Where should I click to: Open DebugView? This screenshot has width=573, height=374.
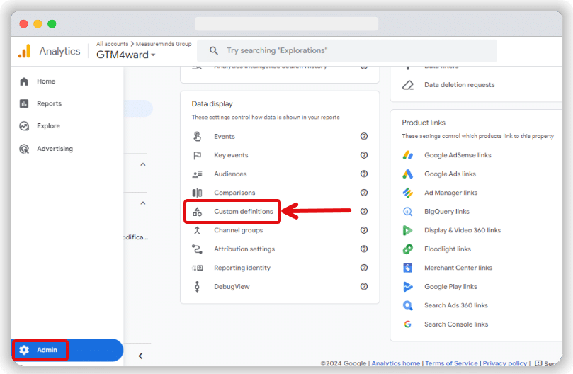pyautogui.click(x=232, y=287)
